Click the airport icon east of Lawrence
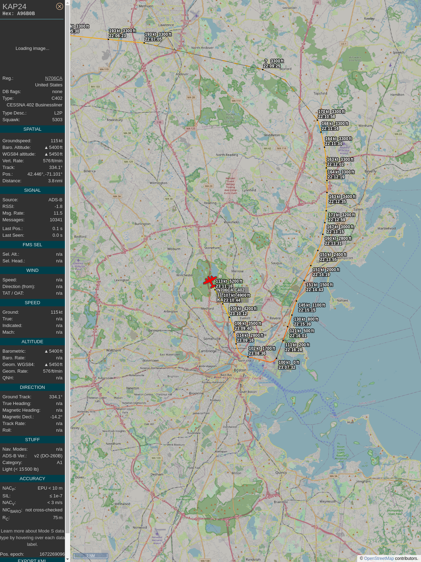The image size is (421, 562). pyautogui.click(x=196, y=15)
